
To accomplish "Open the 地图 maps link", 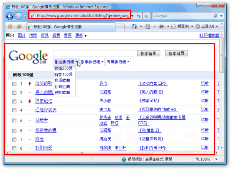I will tap(33, 35).
